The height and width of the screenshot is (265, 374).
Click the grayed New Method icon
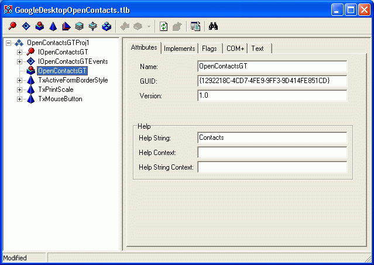click(x=125, y=26)
